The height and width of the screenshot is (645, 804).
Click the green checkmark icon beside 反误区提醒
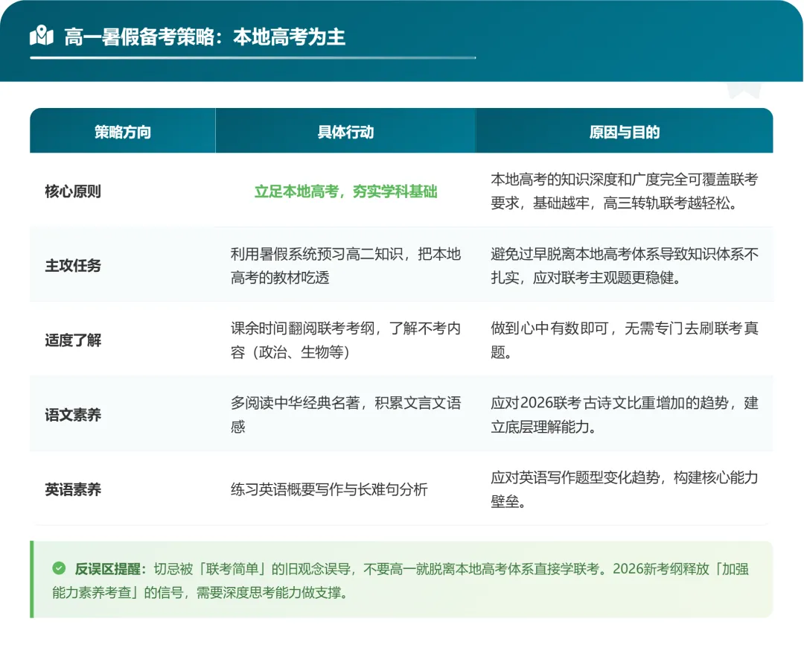59,568
